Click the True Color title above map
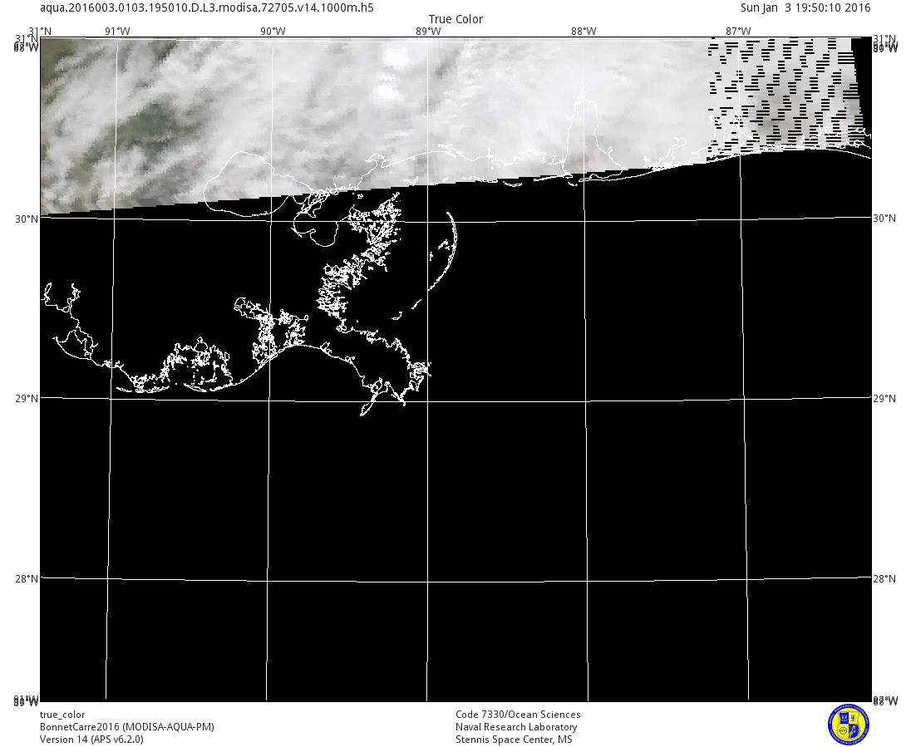Screen dimensions: 911x747 coord(456,19)
